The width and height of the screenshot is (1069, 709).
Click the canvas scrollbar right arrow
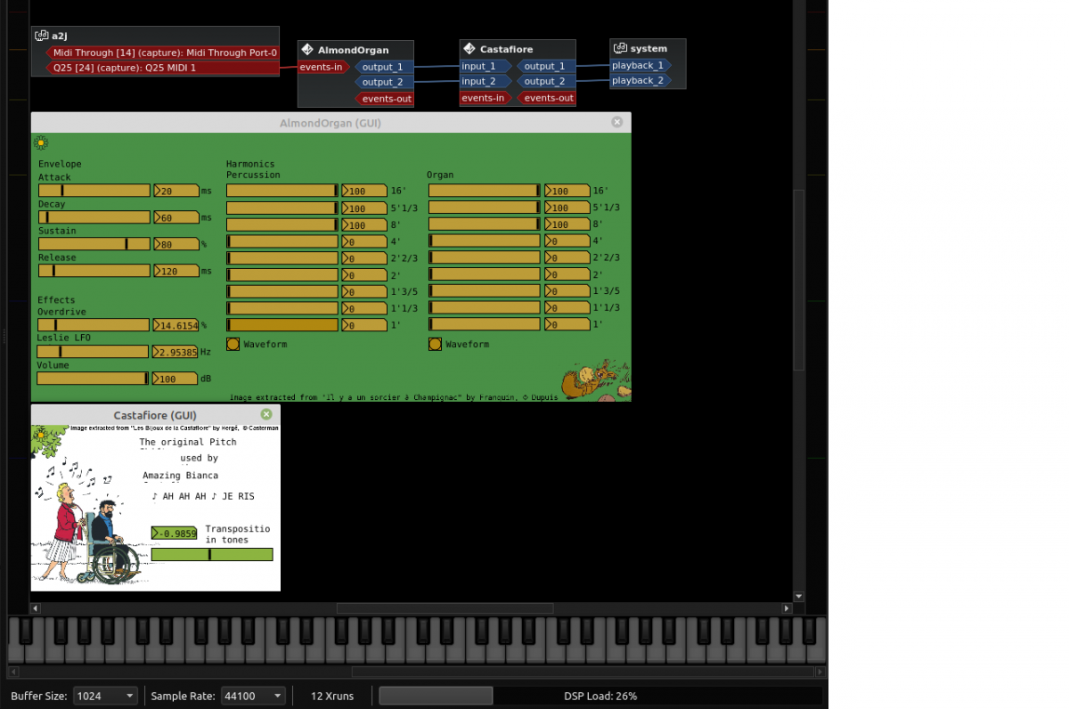[x=787, y=608]
